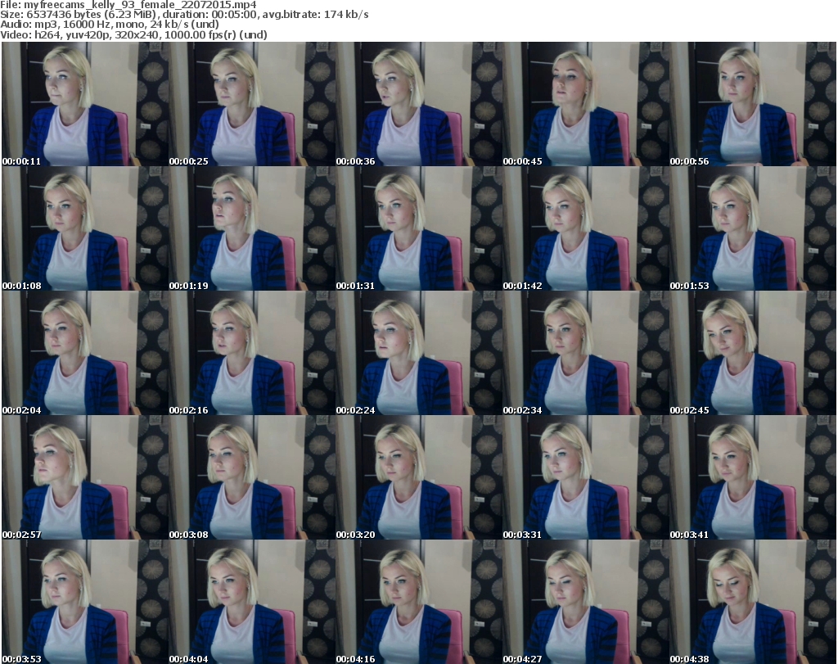Screen dimensions: 838x664
Task: View the 00:04:27 thumbnail
Action: pyautogui.click(x=586, y=602)
